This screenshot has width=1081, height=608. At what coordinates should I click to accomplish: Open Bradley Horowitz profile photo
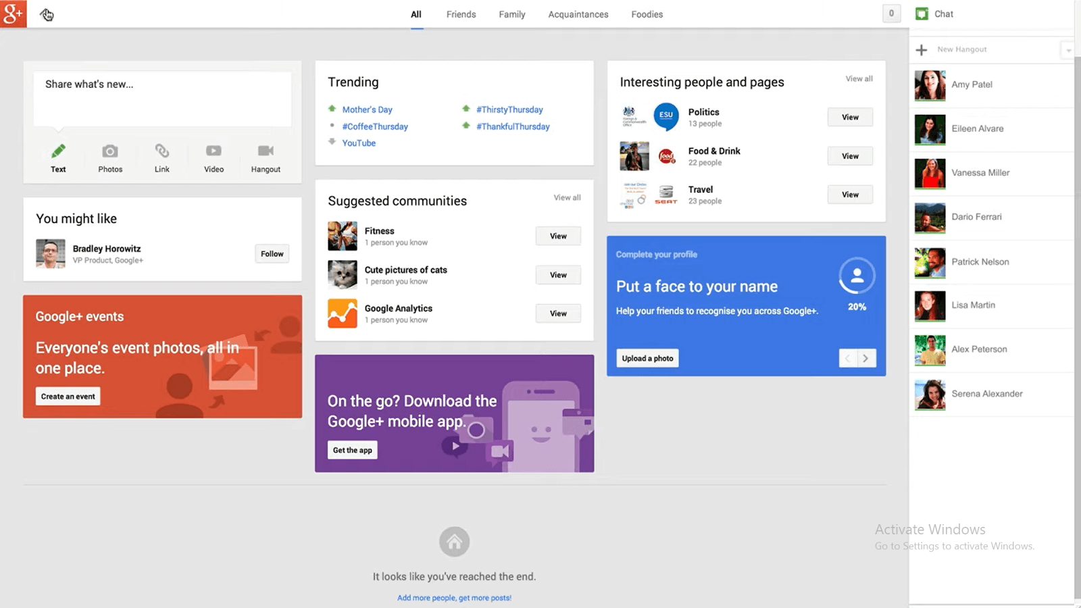51,254
